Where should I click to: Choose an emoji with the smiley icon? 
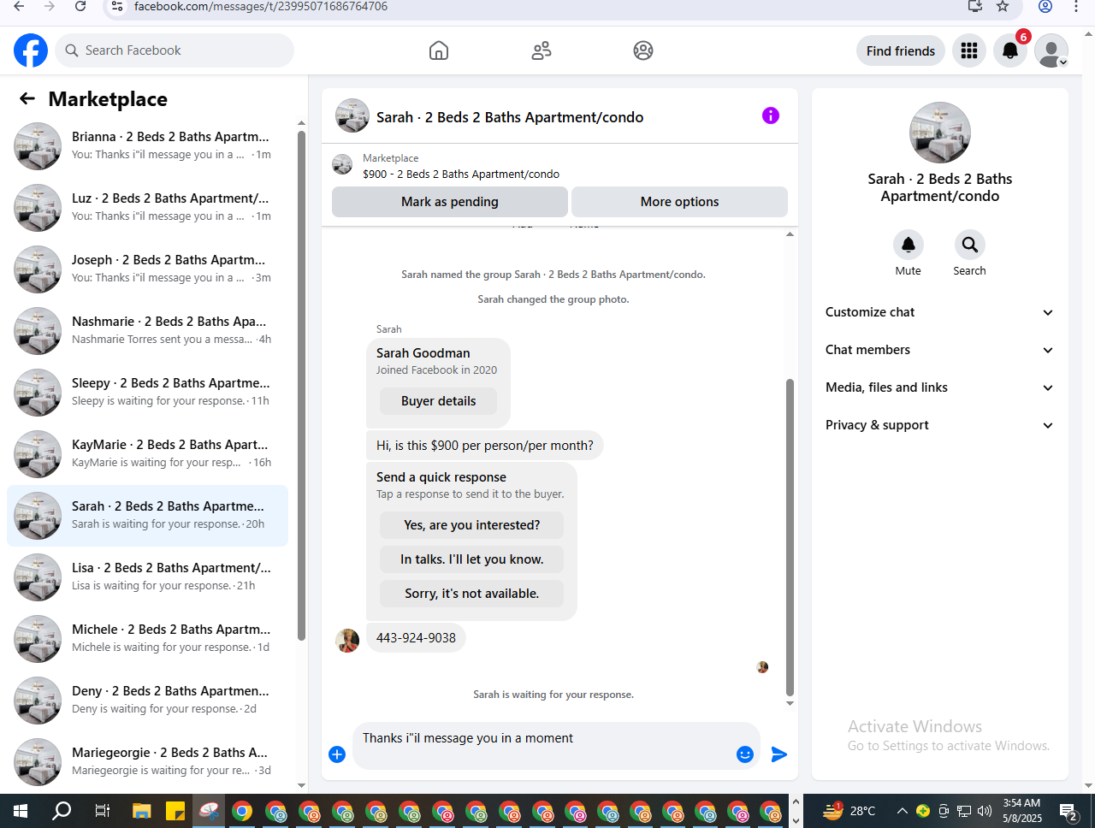click(x=745, y=754)
